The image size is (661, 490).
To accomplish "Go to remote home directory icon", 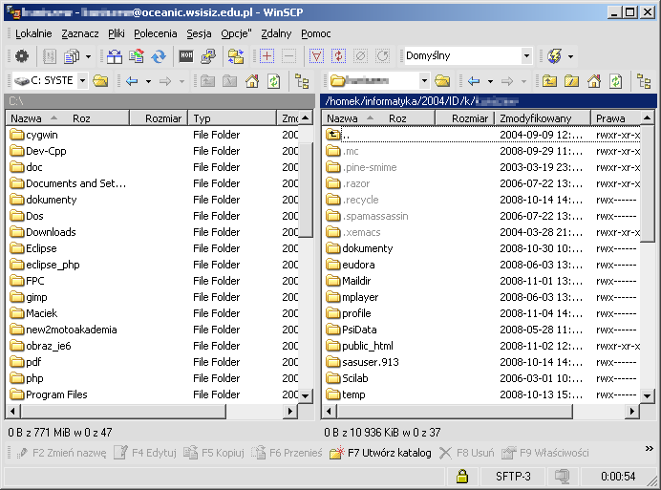I will (x=594, y=80).
